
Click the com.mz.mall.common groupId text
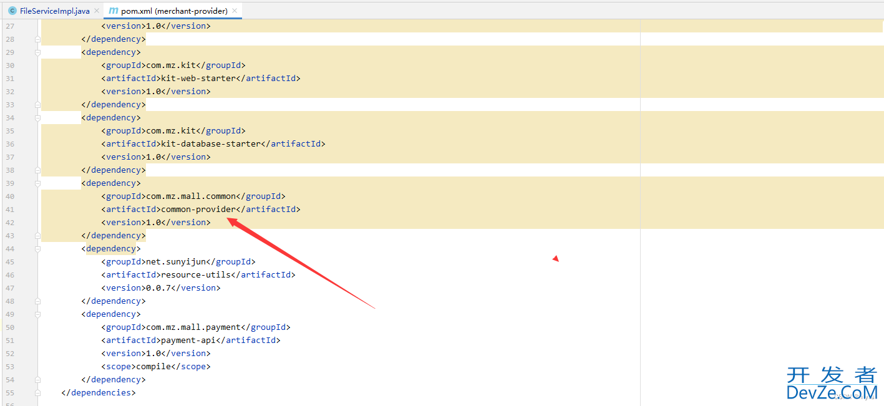pyautogui.click(x=191, y=196)
